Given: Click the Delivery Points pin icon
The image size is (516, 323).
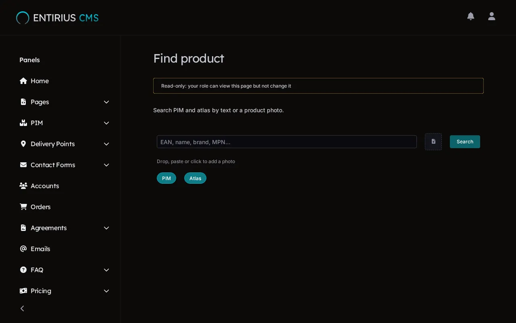Looking at the screenshot, I should (x=23, y=144).
